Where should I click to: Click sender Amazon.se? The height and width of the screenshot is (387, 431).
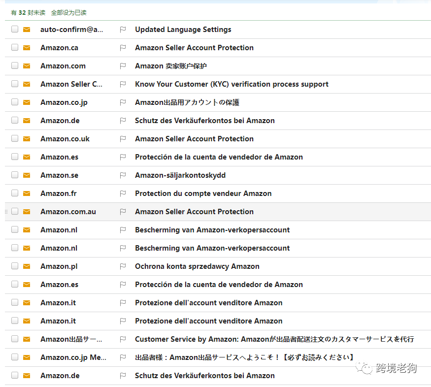60,175
